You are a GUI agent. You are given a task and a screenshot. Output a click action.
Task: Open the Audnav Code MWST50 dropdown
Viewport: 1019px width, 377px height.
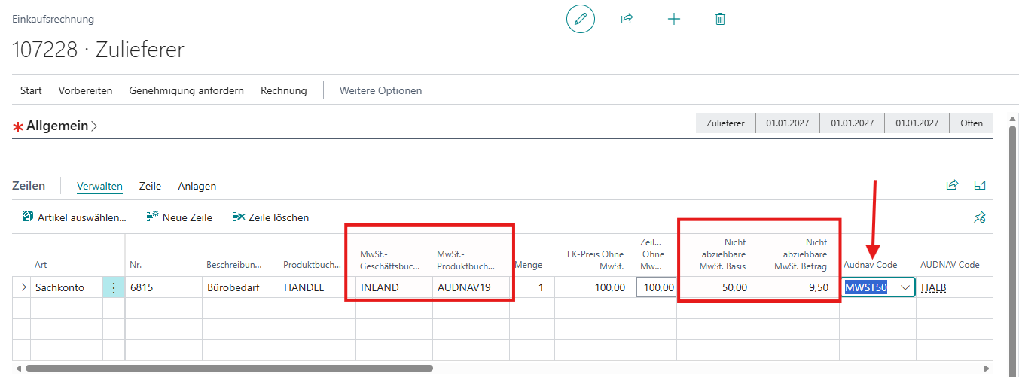click(905, 287)
